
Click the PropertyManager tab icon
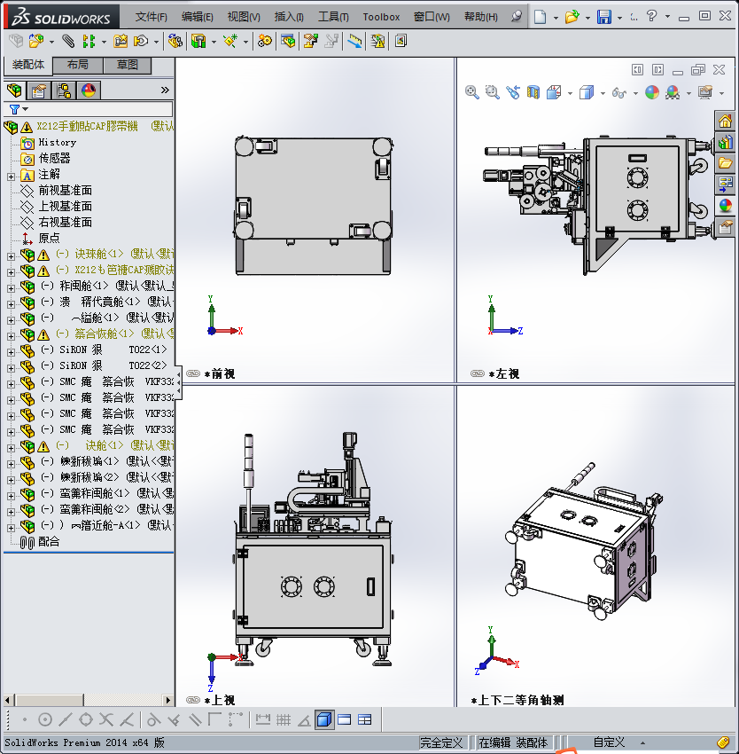[x=39, y=90]
